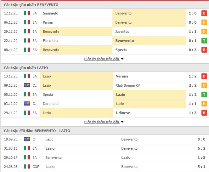209x172 pixels.
Task: Open the Lazio 6:2 Benevento match row
Action: coord(104,148)
